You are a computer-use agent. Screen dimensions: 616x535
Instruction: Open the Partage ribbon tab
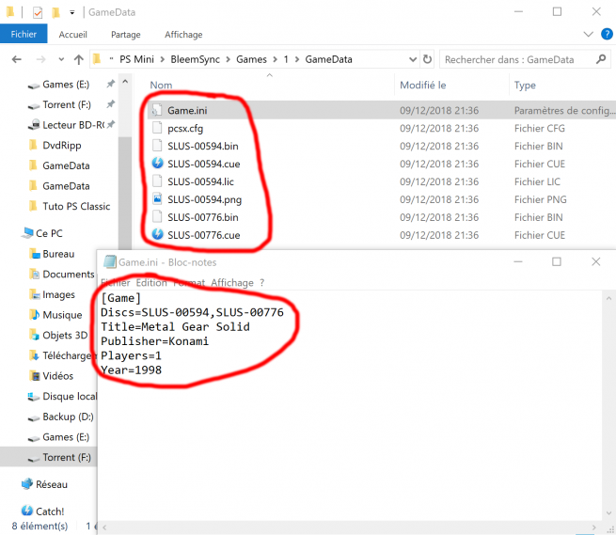coord(126,35)
